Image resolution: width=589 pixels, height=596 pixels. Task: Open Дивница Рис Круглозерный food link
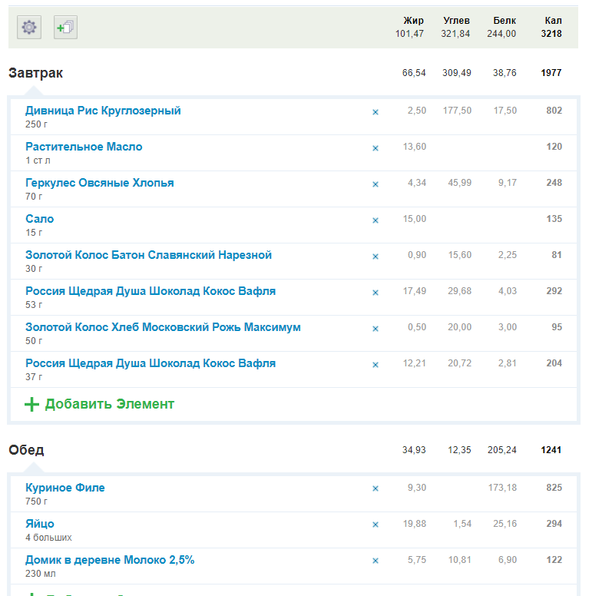pyautogui.click(x=103, y=111)
